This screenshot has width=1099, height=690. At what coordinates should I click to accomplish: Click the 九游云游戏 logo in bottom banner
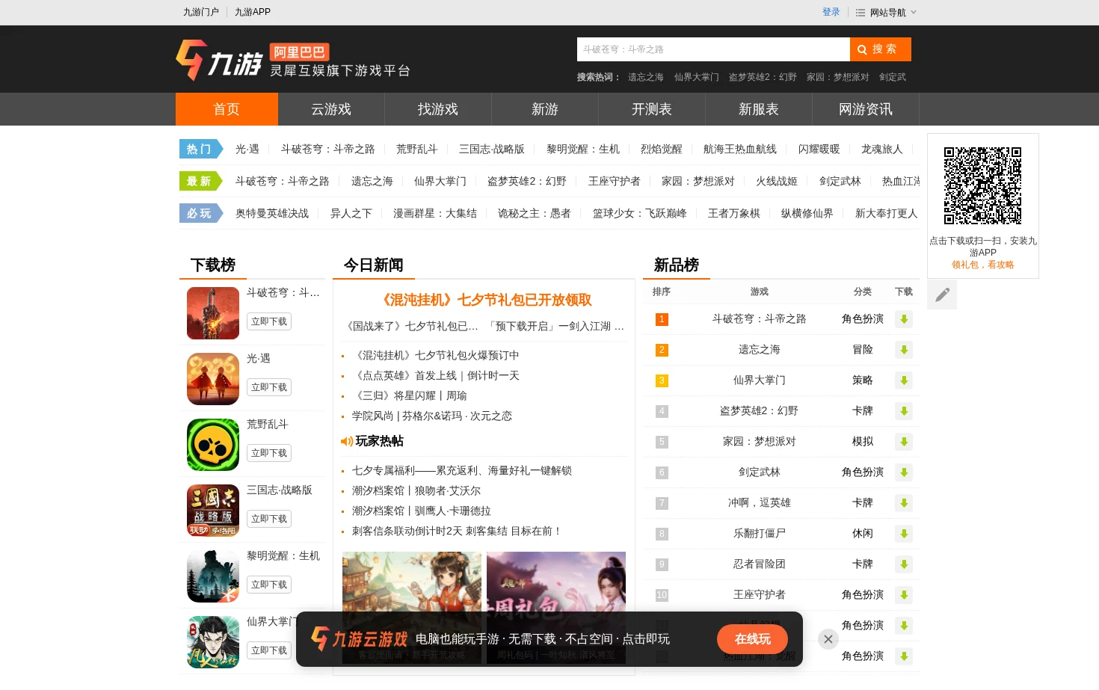coord(360,639)
